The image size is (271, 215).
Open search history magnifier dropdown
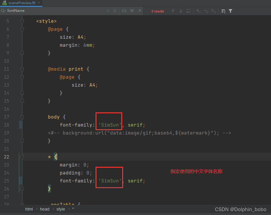[x=3, y=11]
